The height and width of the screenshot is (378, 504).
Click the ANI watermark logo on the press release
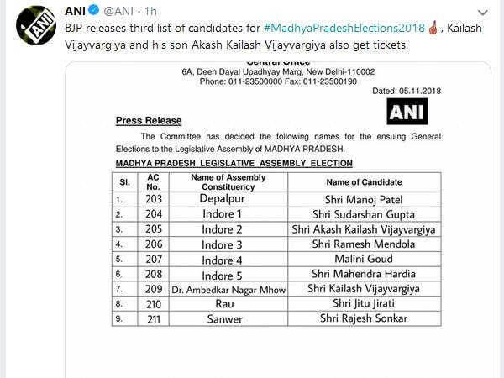pos(407,111)
